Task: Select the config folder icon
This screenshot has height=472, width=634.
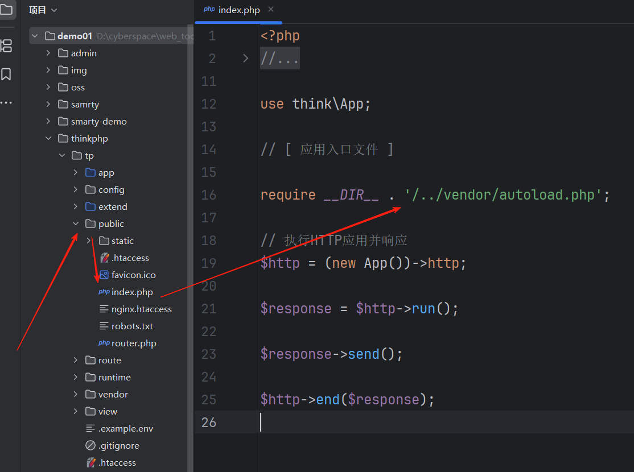Action: coord(90,189)
